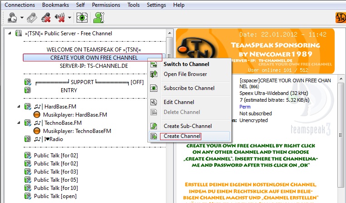Click the Perm link in channel info
The height and width of the screenshot is (203, 346).
tap(245, 107)
